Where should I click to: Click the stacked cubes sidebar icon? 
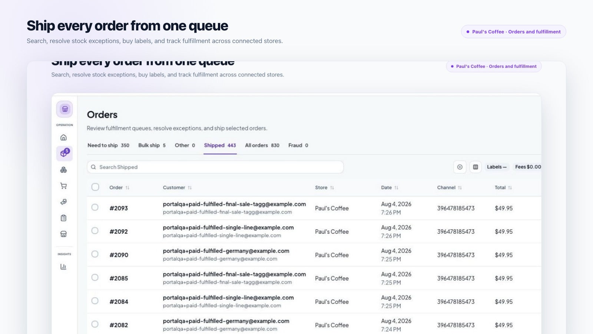(x=64, y=170)
